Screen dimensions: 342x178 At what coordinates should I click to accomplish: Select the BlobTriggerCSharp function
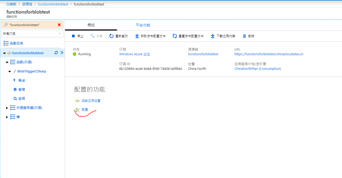pos(32,71)
